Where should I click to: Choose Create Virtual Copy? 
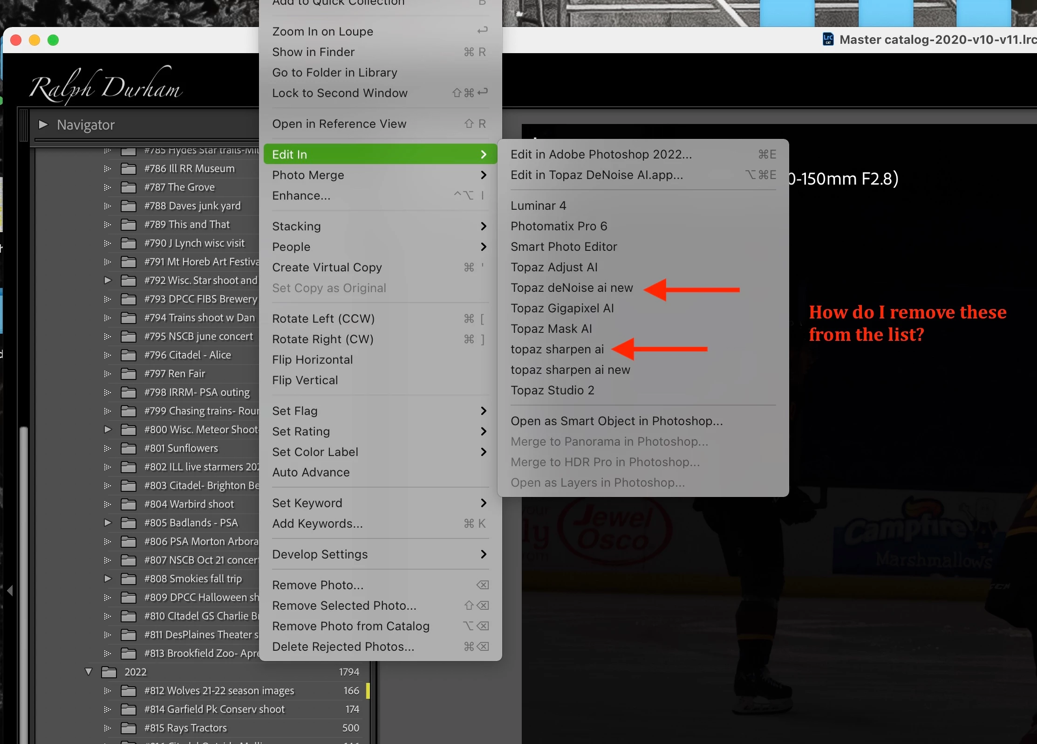tap(327, 267)
